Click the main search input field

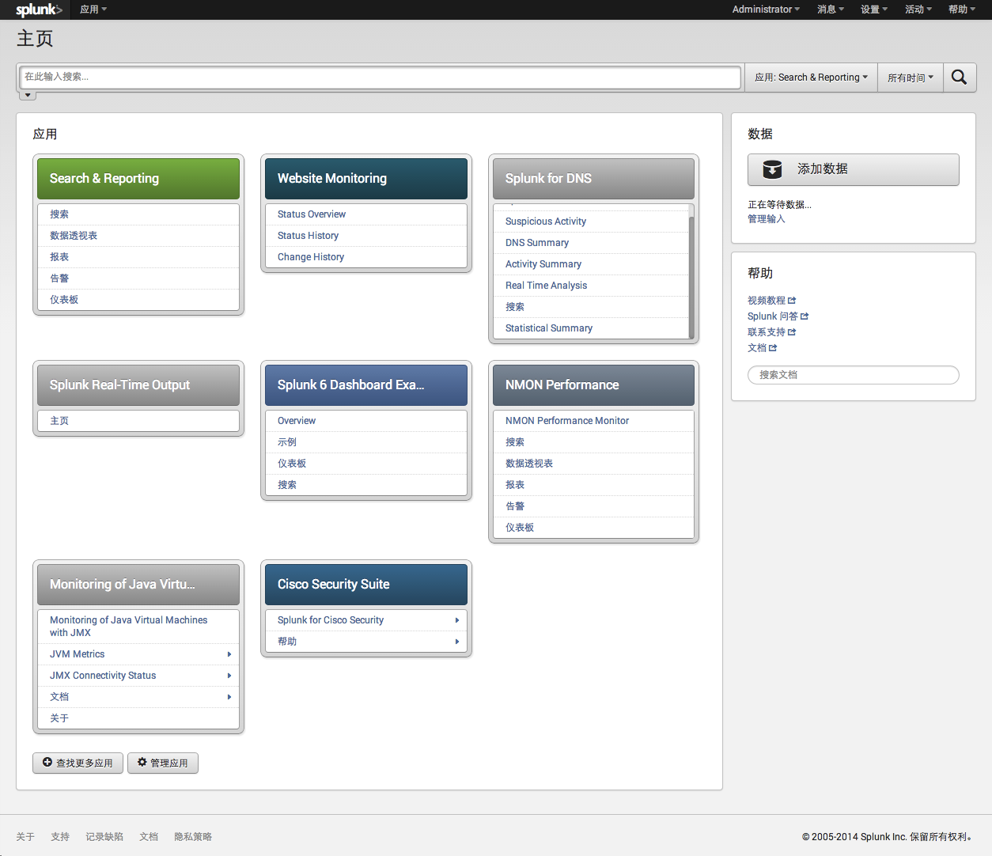[380, 78]
